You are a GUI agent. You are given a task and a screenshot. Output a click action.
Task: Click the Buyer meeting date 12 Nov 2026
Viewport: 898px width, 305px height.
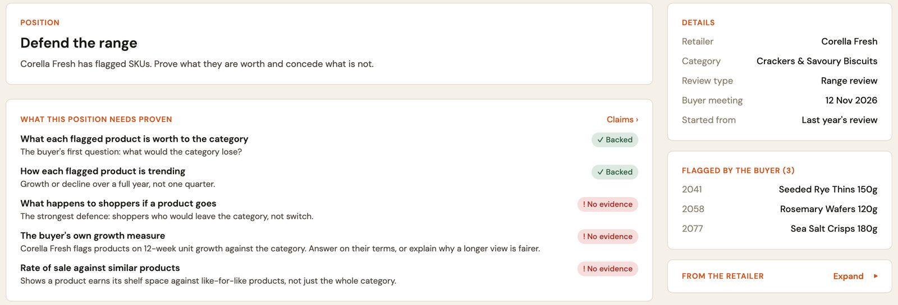coord(851,100)
